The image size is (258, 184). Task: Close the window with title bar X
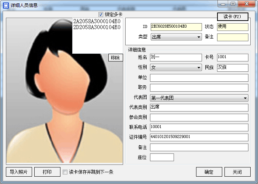[247, 4]
